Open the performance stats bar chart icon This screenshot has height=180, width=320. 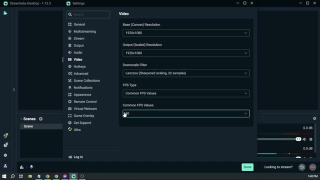[x=21, y=167]
